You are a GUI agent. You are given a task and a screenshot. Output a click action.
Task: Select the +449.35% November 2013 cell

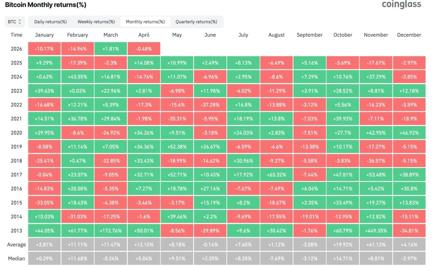point(376,230)
